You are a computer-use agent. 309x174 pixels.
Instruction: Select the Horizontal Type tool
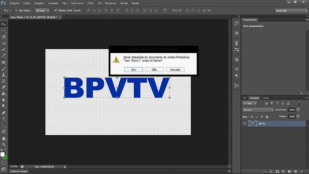[x=3, y=119]
